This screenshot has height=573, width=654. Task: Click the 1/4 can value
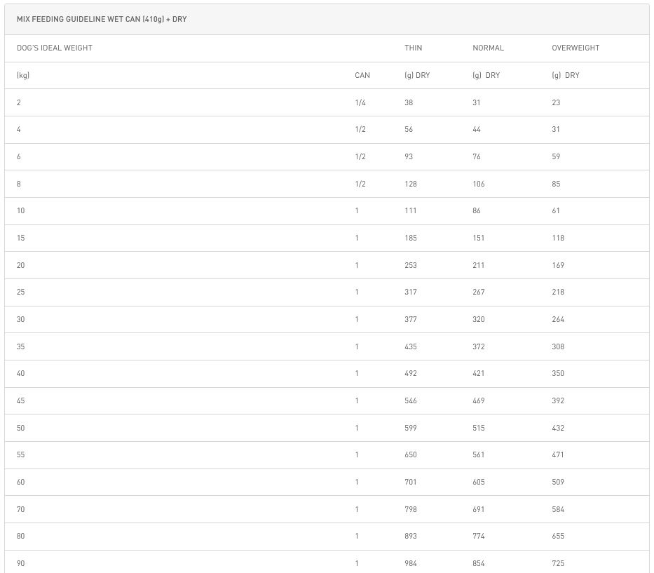(360, 102)
